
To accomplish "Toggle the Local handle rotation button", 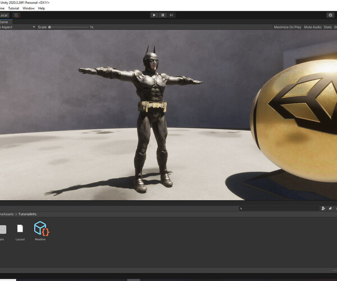I will pyautogui.click(x=4, y=15).
